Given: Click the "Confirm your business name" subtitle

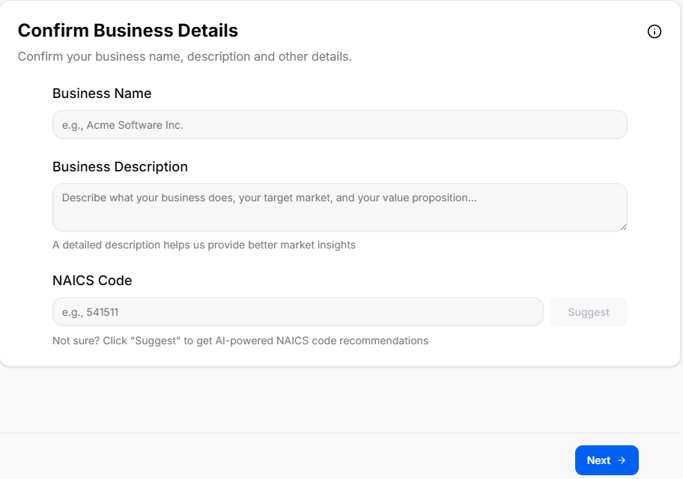Looking at the screenshot, I should pyautogui.click(x=185, y=57).
